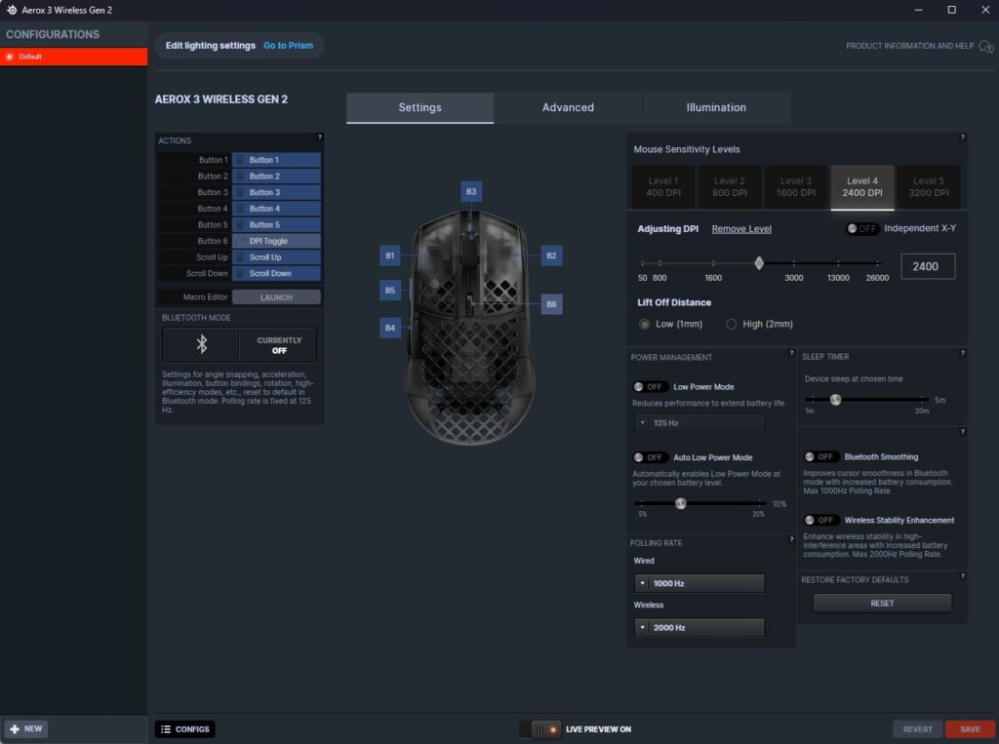This screenshot has height=744, width=999.
Task: Select Level 3 1600 DPI
Action: pyautogui.click(x=796, y=186)
